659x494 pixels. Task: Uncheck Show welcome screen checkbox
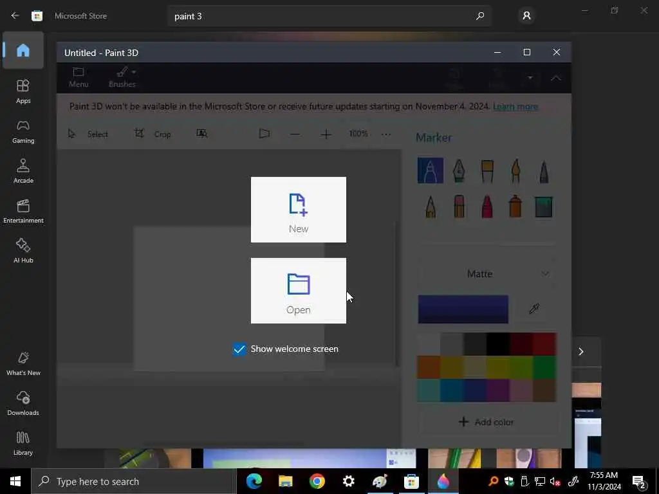click(x=239, y=349)
